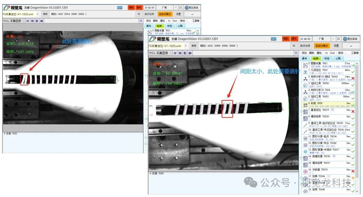363x197 pixels.
Task: Click 属性 properties menu in front window
Action: click(319, 53)
